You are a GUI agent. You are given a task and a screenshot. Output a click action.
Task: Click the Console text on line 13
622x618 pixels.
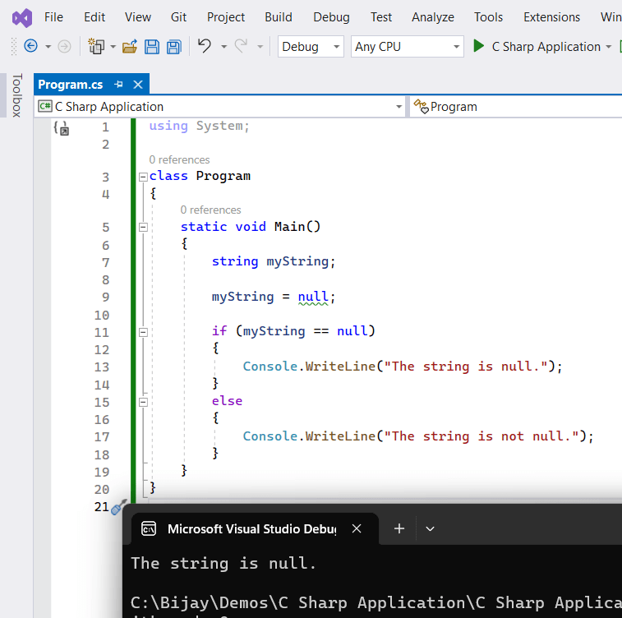click(270, 367)
